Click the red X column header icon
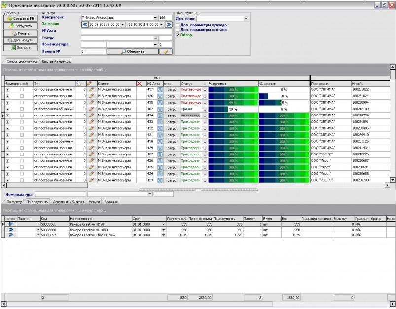The height and width of the screenshot is (309, 396). [139, 83]
